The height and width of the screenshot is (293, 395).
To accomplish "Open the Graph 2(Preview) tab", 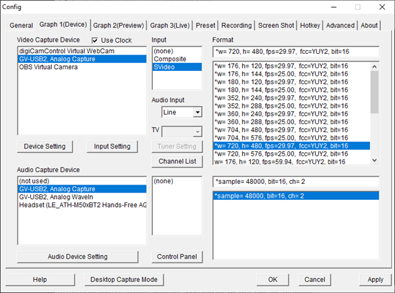I will (x=119, y=26).
